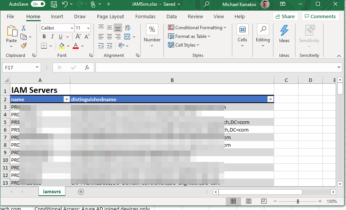346x210 pixels.
Task: Click the Undo arrow icon
Action: click(65, 4)
